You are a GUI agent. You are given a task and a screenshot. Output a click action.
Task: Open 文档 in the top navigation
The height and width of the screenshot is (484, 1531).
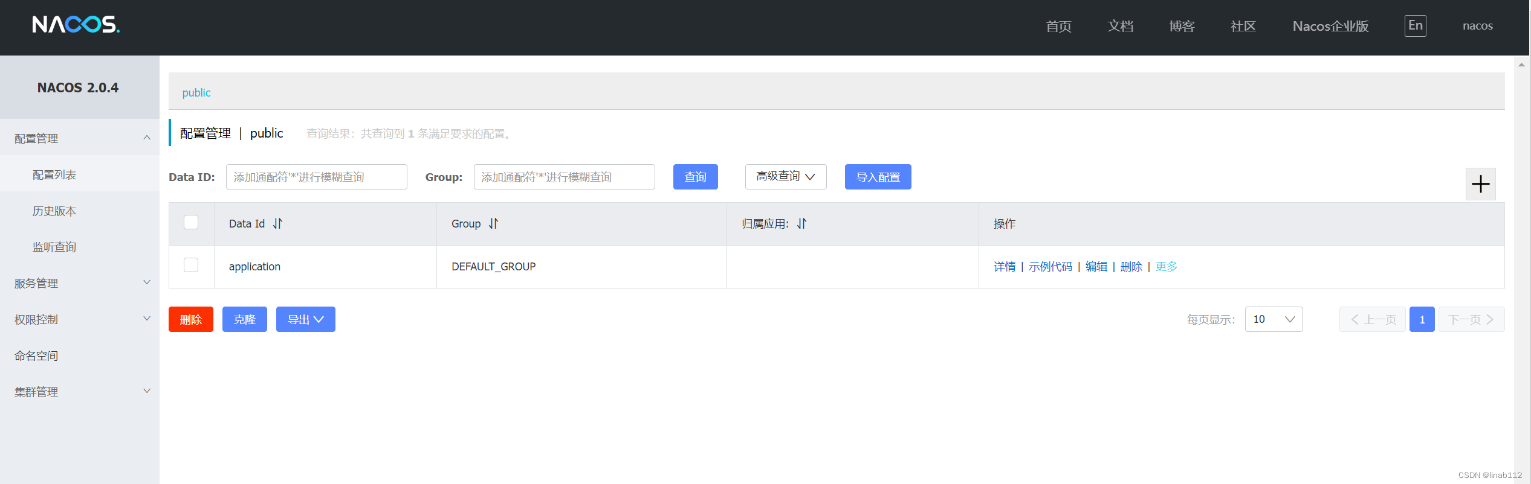(1120, 26)
